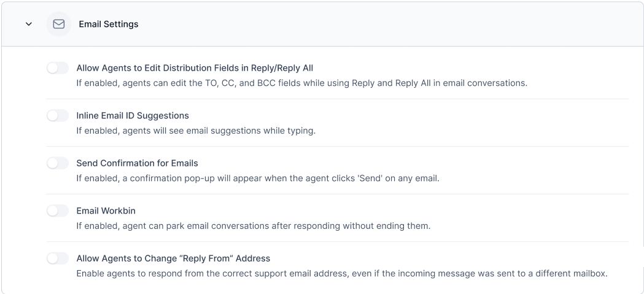Enable the Email Workbin toggle
This screenshot has height=294, width=644.
[58, 211]
